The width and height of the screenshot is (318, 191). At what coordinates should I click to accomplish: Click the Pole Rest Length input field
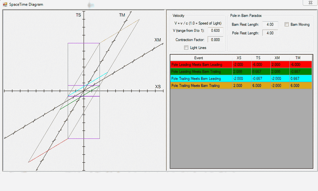270,33
